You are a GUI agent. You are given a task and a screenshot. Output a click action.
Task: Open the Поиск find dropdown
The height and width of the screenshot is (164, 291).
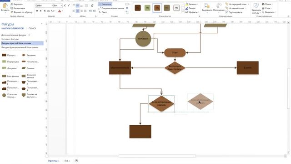pyautogui.click(x=267, y=4)
